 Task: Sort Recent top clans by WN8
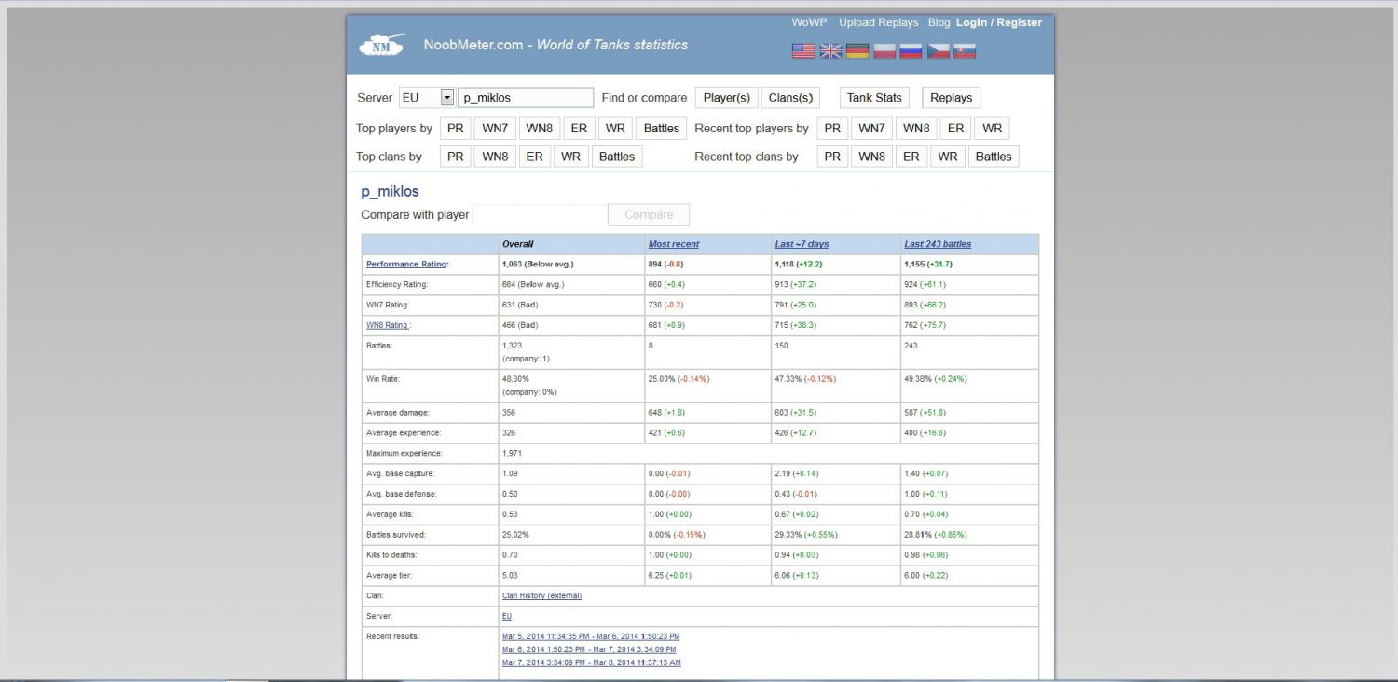(x=871, y=157)
